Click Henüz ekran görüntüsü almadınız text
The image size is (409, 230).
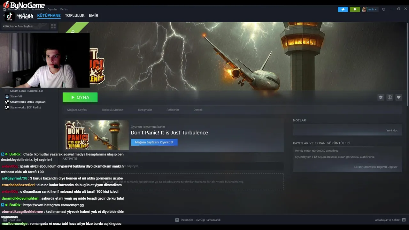tap(317, 151)
